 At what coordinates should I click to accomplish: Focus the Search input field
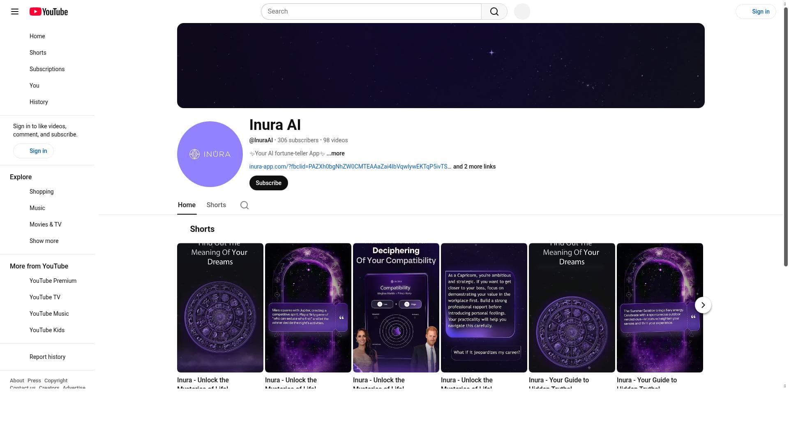point(371,12)
